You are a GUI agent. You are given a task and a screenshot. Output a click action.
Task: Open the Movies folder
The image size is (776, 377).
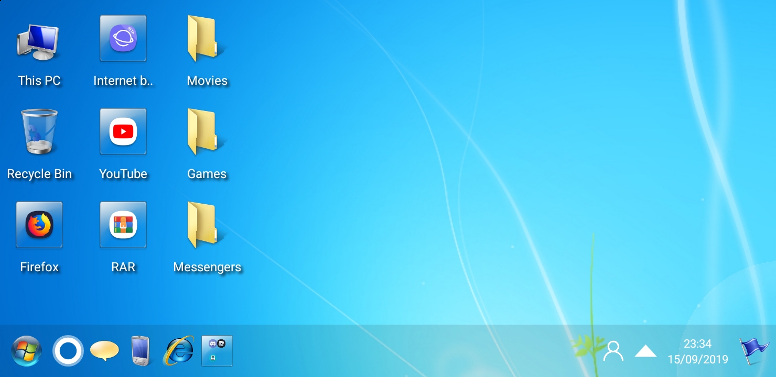click(x=207, y=38)
